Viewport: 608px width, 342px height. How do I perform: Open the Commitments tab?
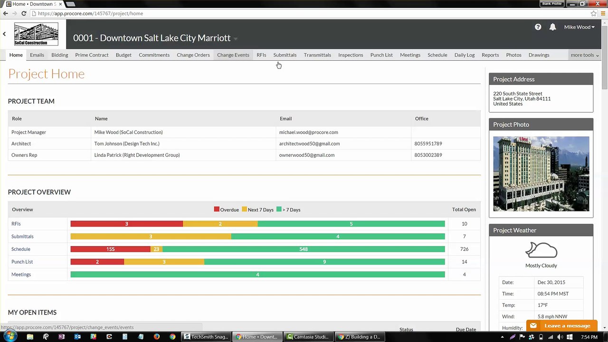click(x=154, y=55)
